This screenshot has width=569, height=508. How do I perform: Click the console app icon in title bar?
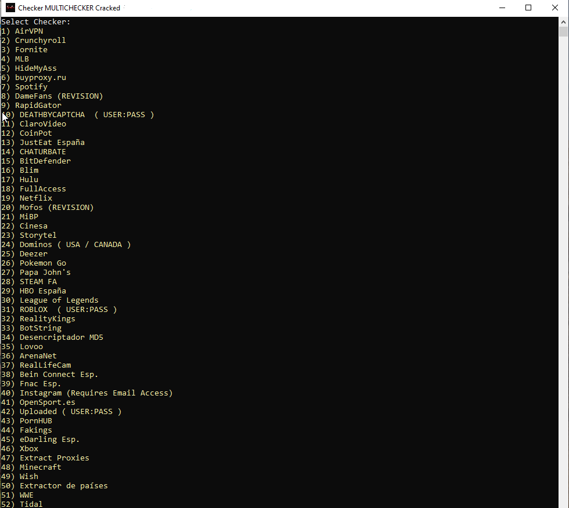coord(10,8)
